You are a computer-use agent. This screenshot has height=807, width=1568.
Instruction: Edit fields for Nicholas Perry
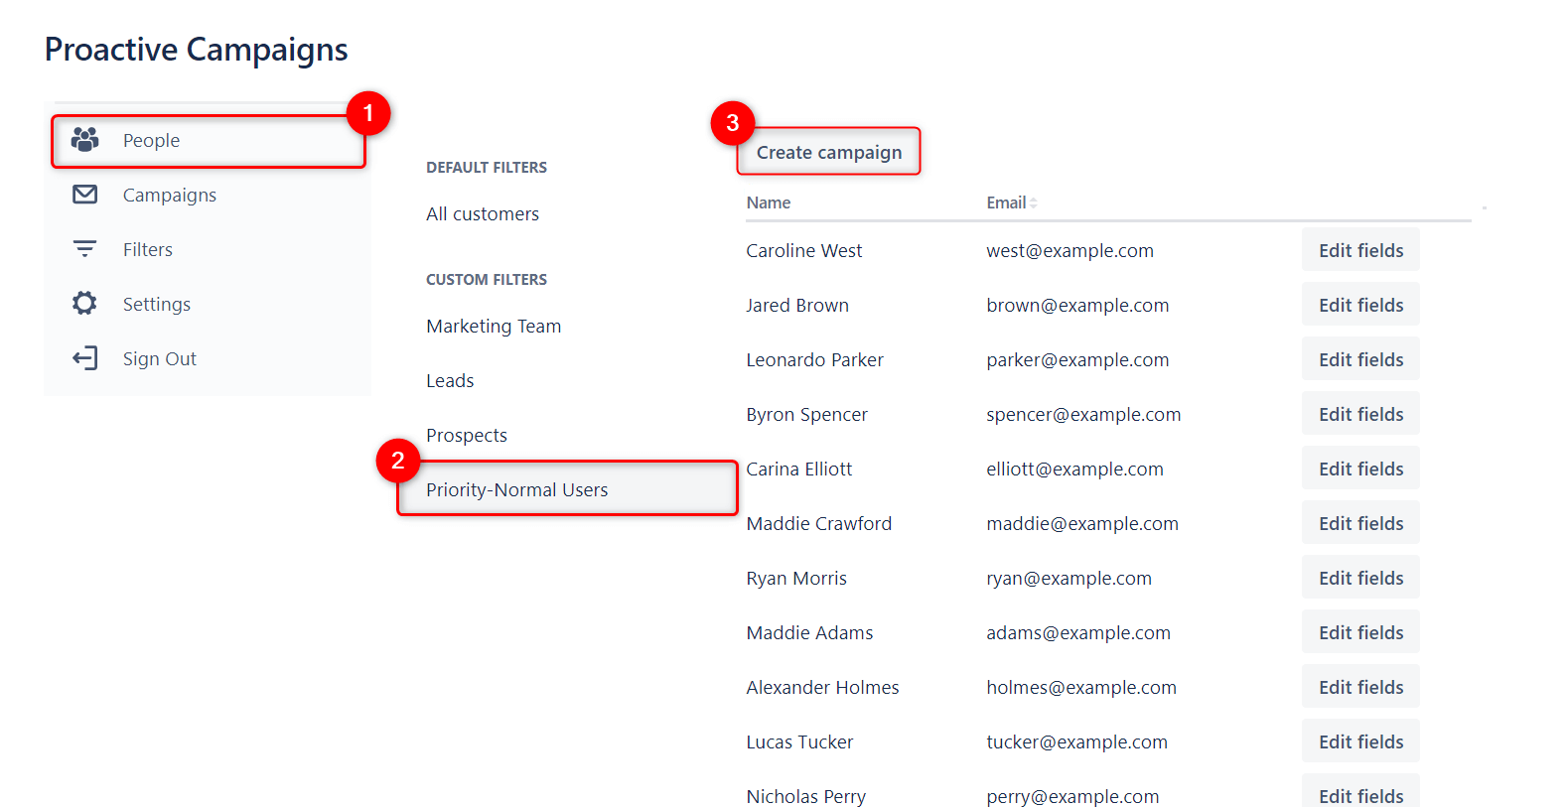[x=1360, y=791]
